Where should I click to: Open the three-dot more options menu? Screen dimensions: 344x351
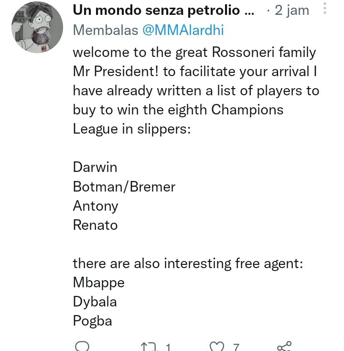coord(325,9)
